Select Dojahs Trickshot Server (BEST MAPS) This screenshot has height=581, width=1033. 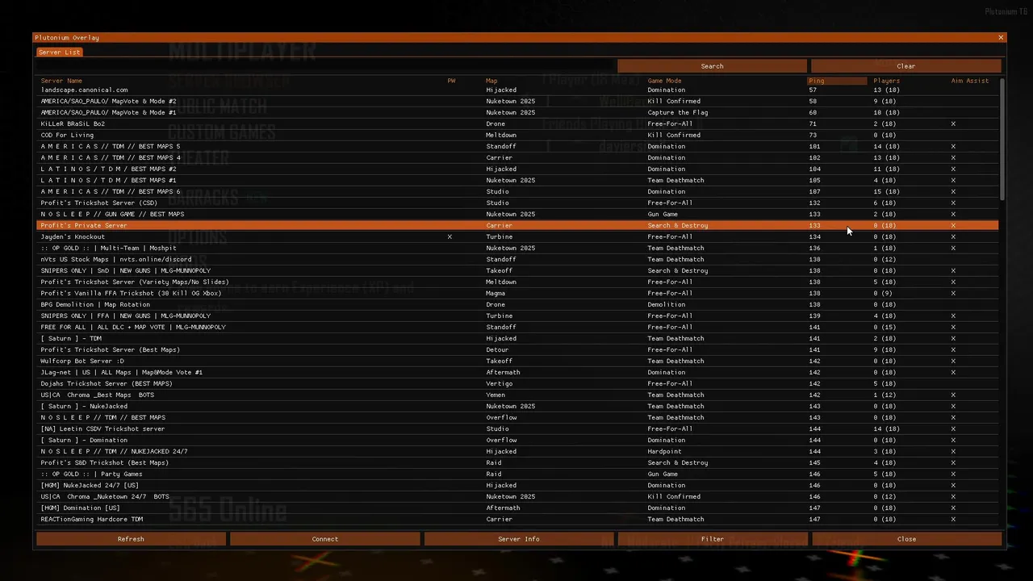pyautogui.click(x=517, y=383)
